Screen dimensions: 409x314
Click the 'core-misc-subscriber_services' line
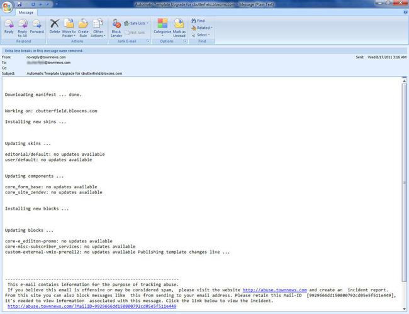click(x=70, y=246)
